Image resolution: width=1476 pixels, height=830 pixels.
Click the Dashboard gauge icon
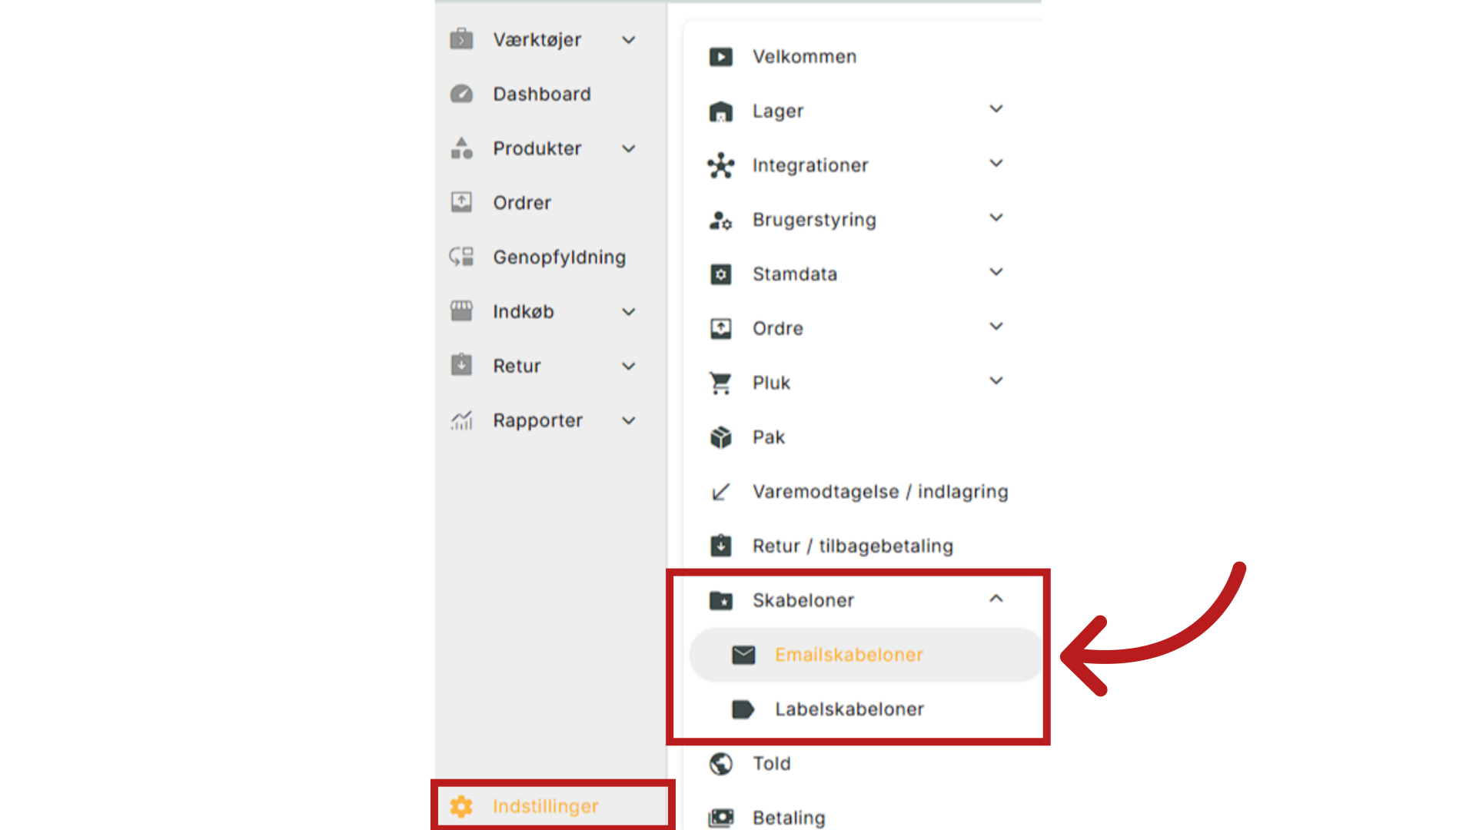(461, 94)
